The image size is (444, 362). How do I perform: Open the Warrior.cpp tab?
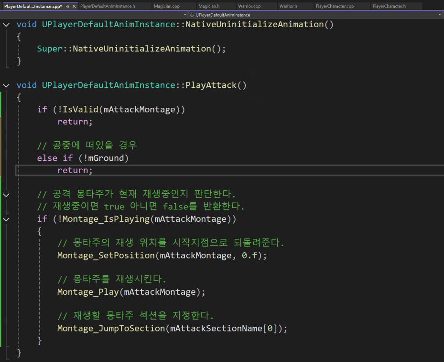point(249,6)
